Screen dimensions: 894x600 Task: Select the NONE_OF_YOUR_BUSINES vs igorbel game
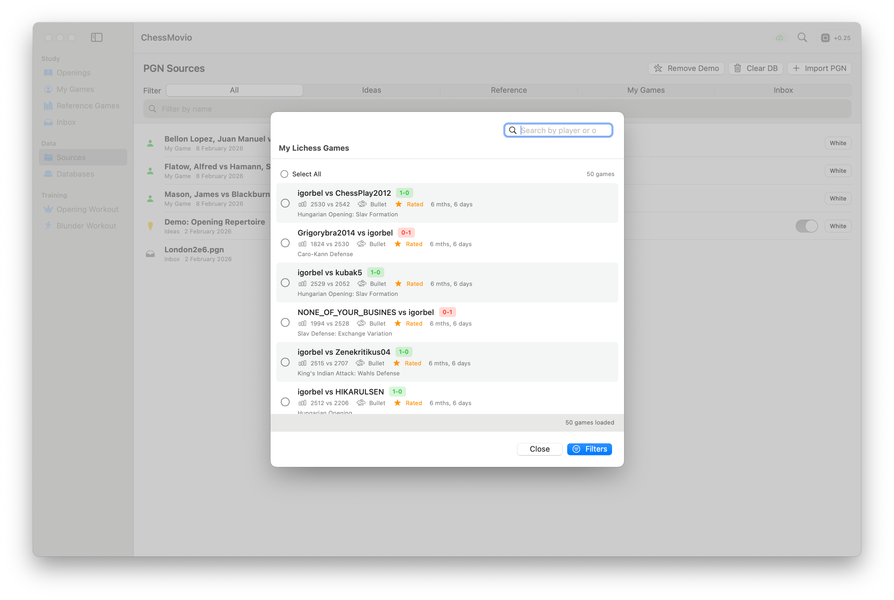pyautogui.click(x=285, y=323)
